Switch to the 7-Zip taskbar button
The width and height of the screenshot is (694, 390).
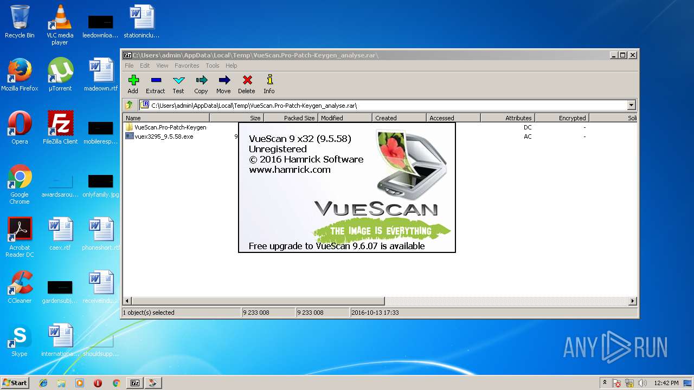point(135,383)
